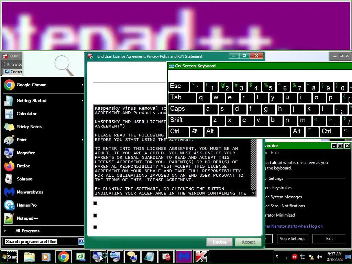Show hidden tray icons chevron
Viewport: 352px width, 264px height.
click(x=277, y=256)
